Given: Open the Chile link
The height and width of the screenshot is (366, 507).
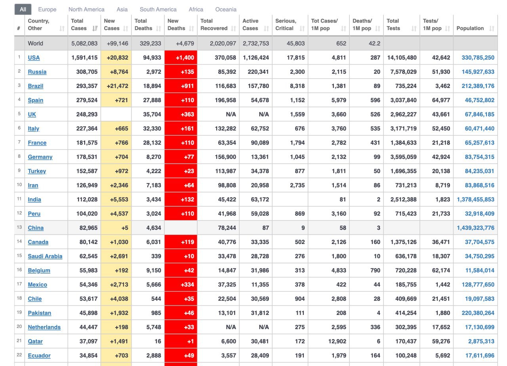Looking at the screenshot, I should (x=34, y=299).
